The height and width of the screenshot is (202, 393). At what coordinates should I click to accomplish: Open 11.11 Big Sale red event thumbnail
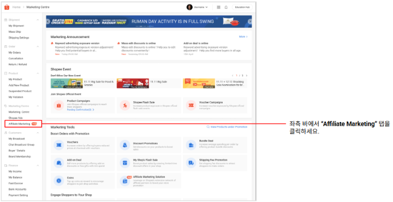133,83
